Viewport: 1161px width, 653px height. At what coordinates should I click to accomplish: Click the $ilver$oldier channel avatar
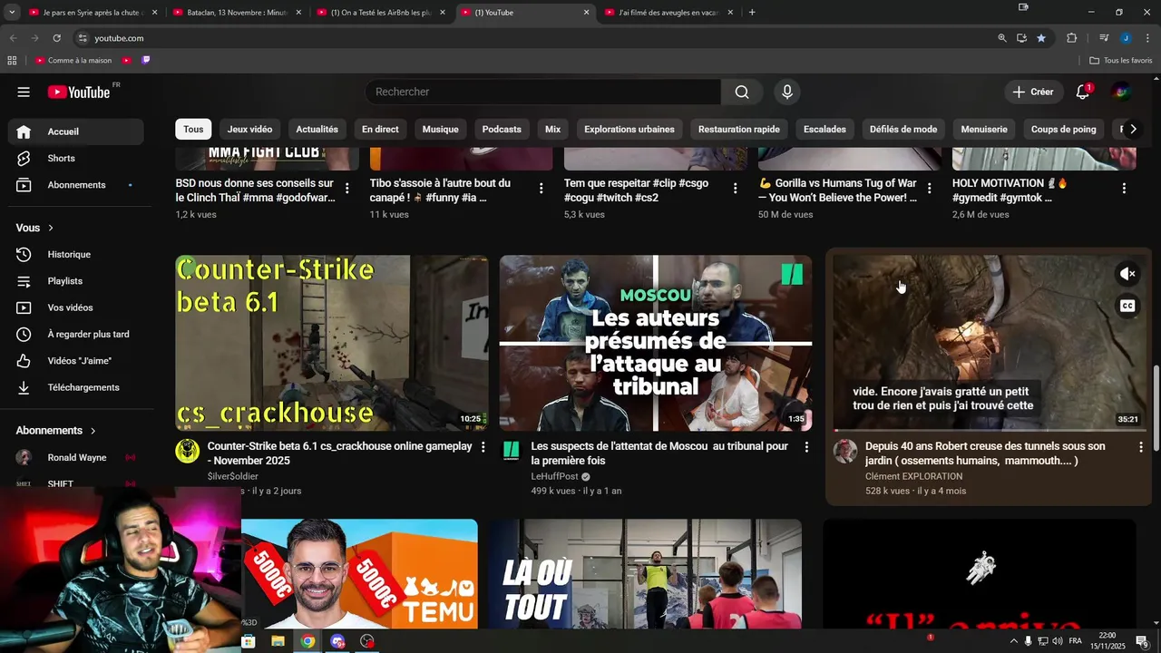click(x=188, y=451)
